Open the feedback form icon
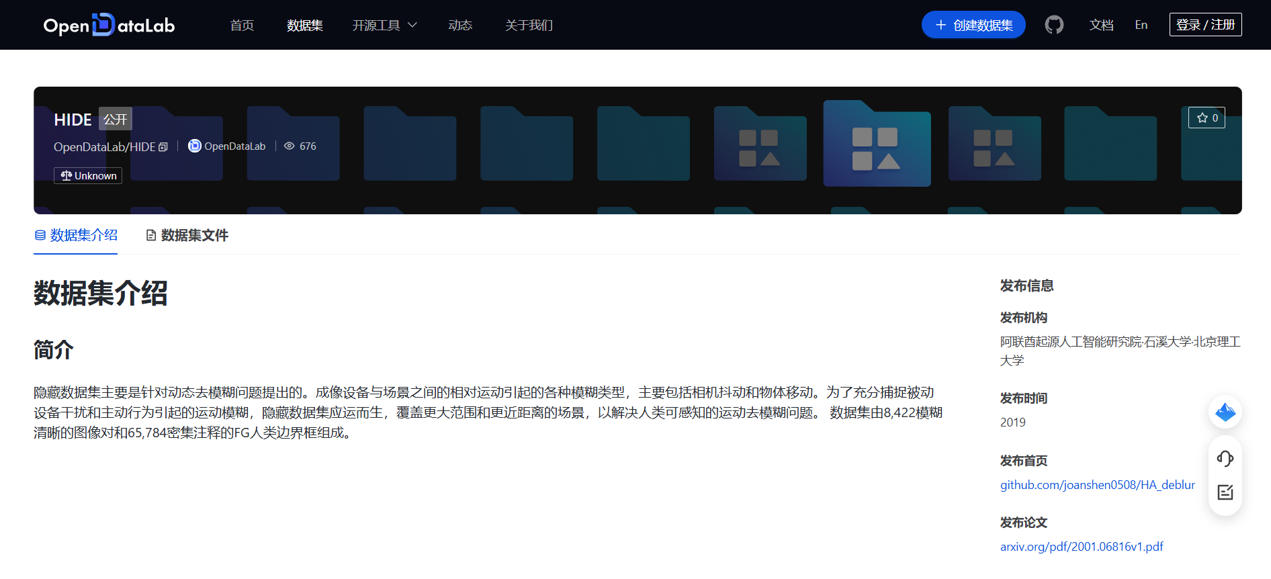This screenshot has width=1271, height=579. click(x=1225, y=492)
